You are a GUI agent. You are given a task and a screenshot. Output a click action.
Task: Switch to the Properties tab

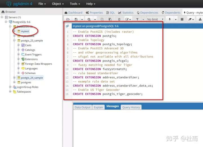pyautogui.click(x=94, y=13)
